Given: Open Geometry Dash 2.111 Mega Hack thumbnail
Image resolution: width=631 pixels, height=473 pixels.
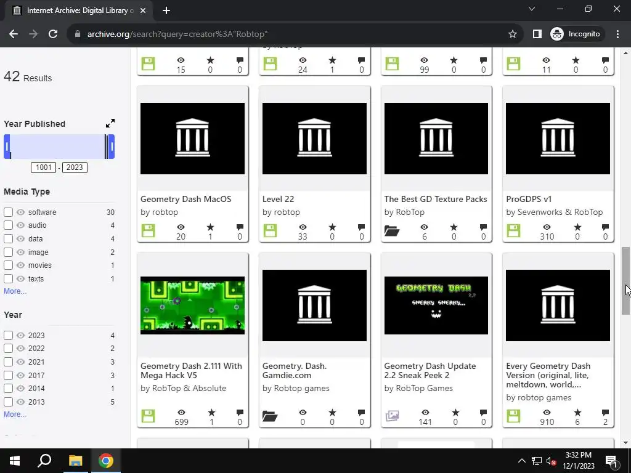Looking at the screenshot, I should [192, 305].
